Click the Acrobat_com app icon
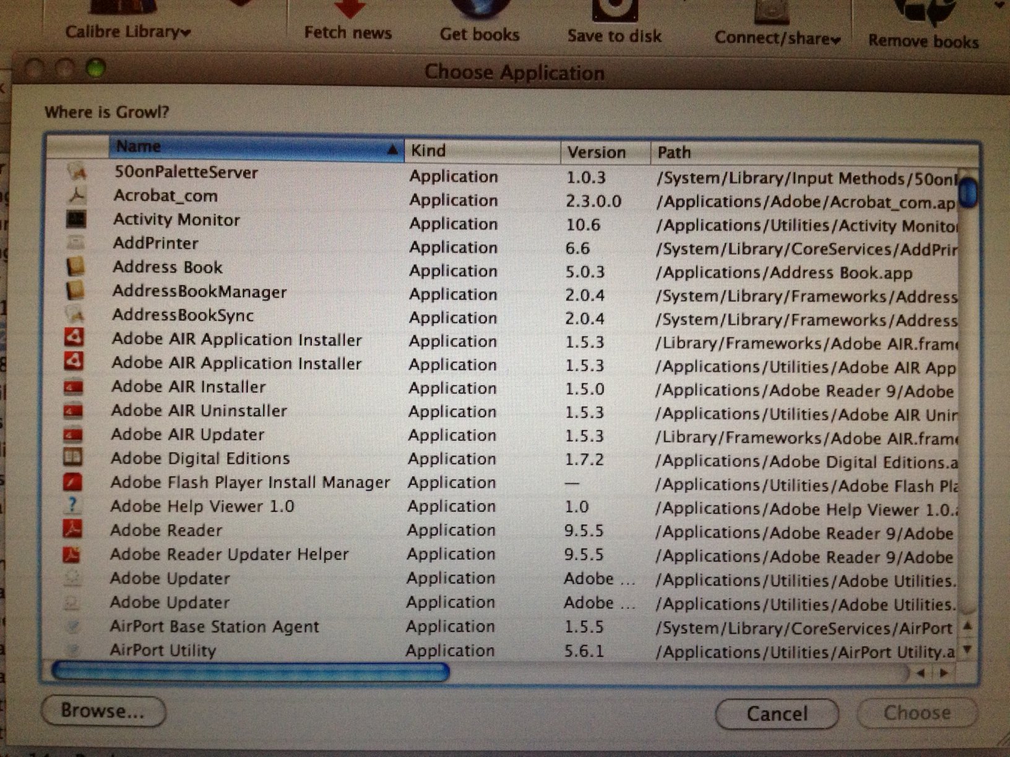The width and height of the screenshot is (1010, 757). [x=76, y=195]
